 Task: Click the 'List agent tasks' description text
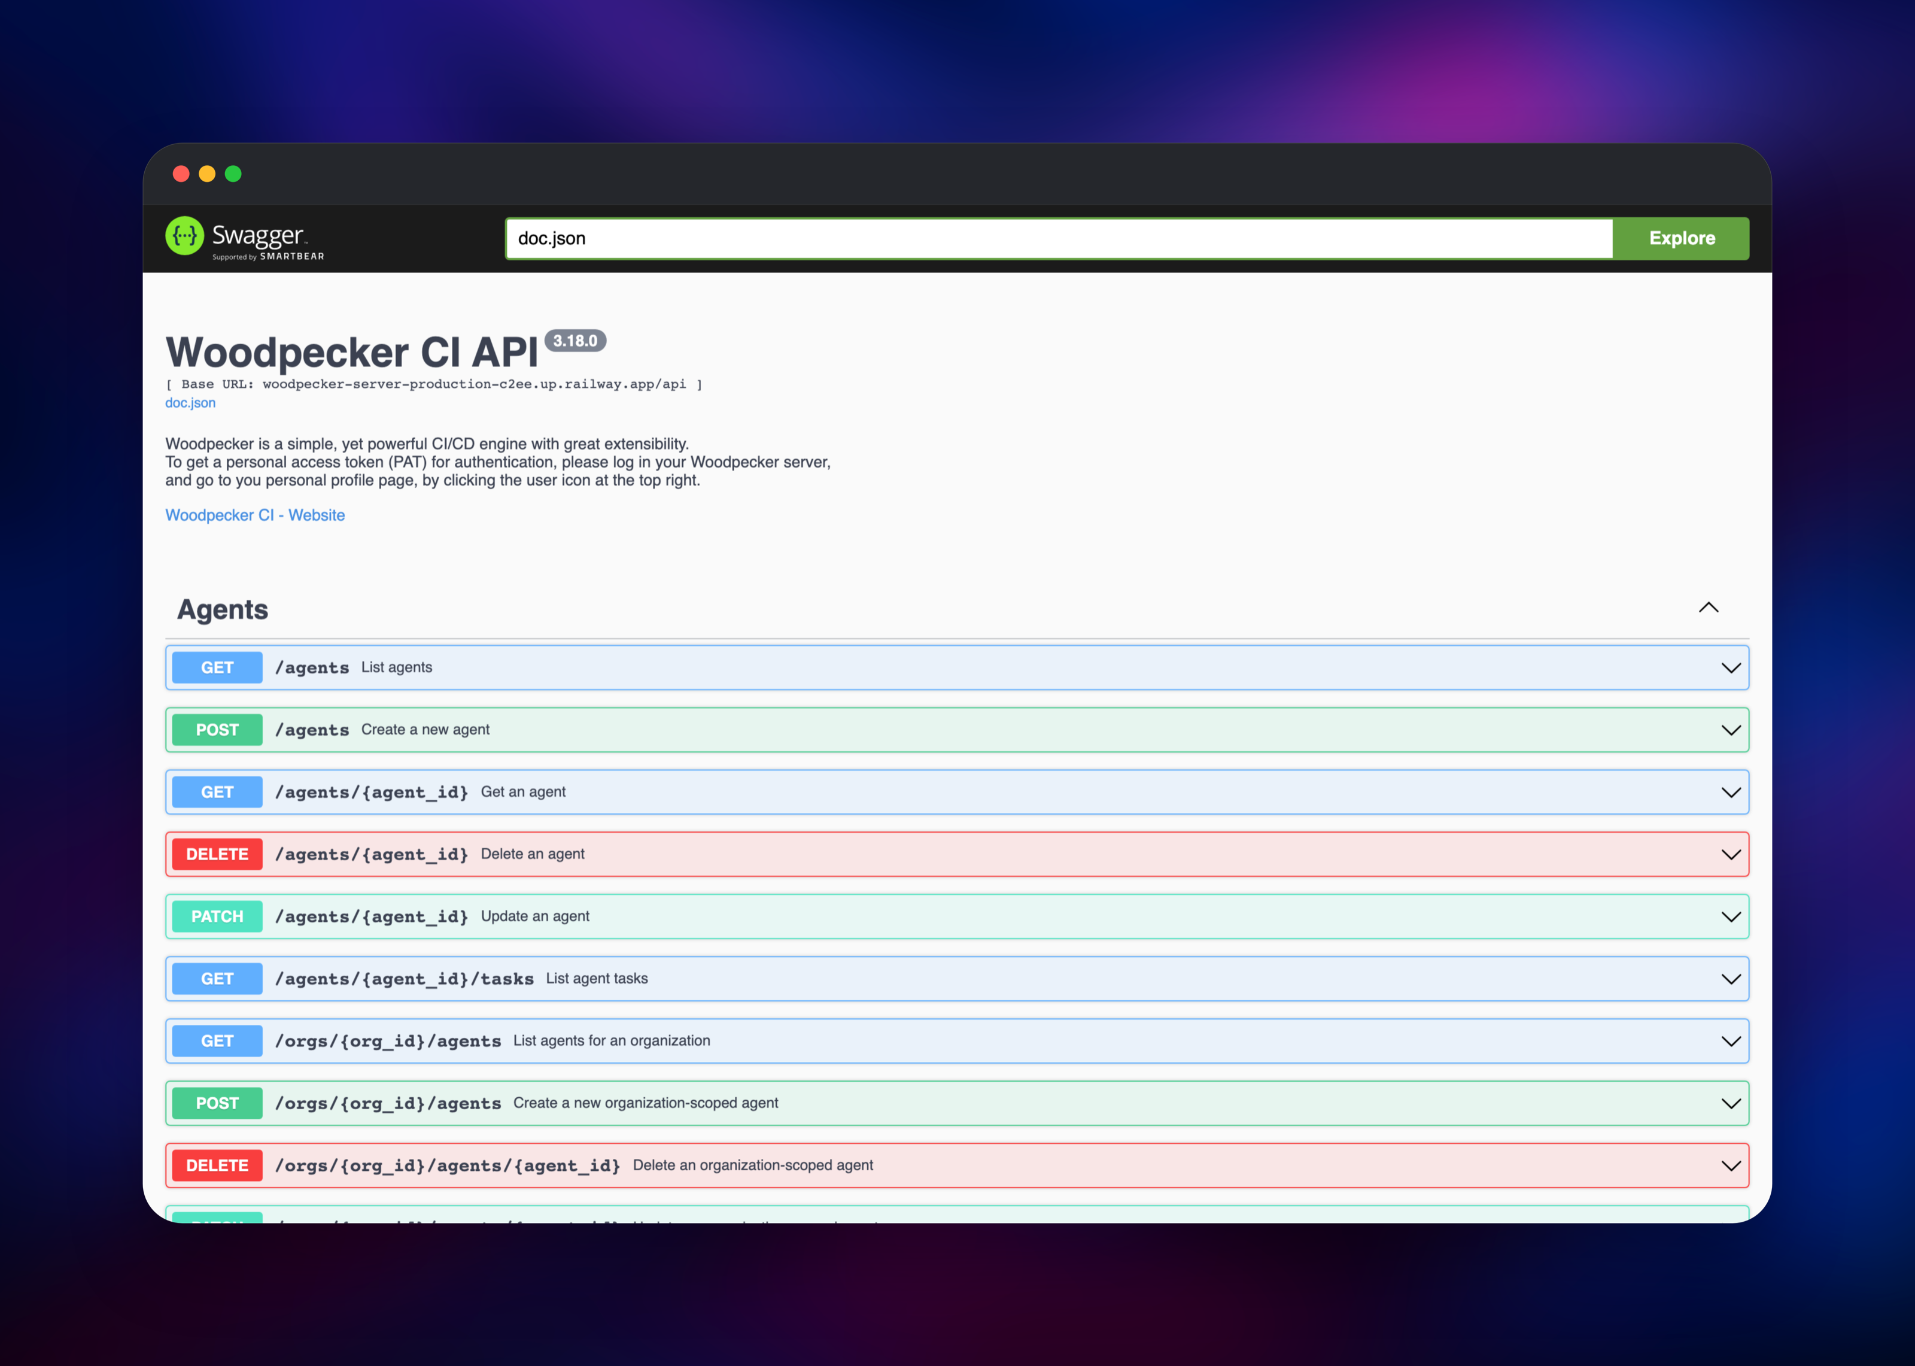point(597,978)
